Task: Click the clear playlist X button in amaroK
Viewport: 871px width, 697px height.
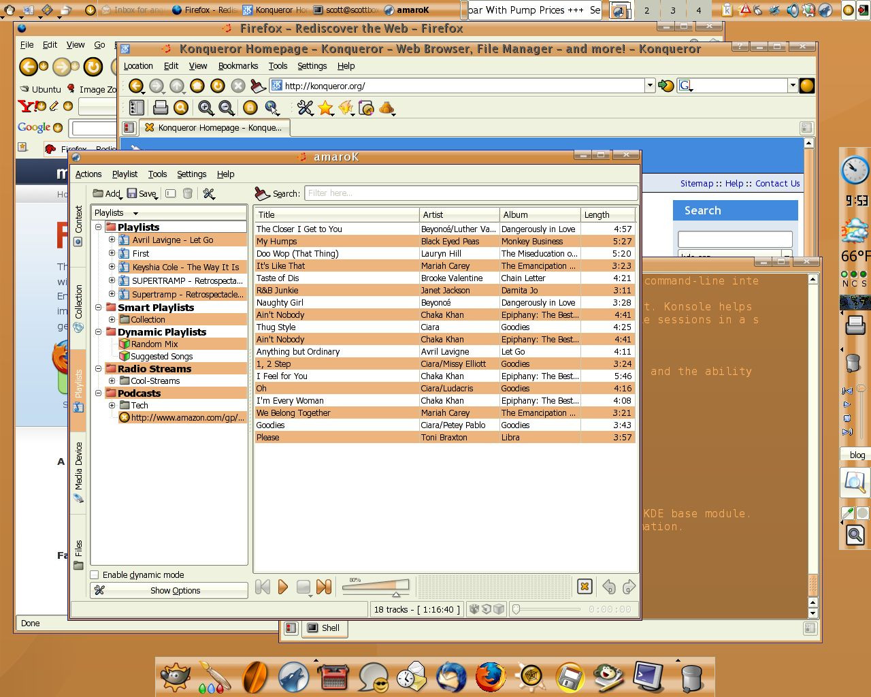Action: (584, 587)
